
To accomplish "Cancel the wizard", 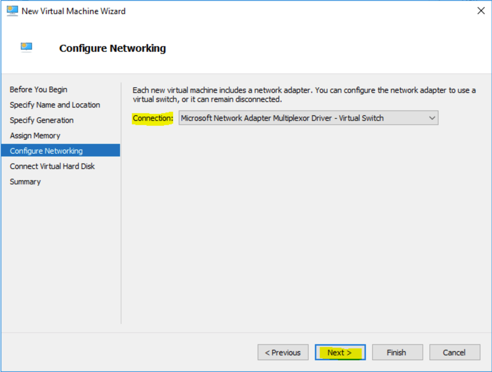I will coord(454,352).
